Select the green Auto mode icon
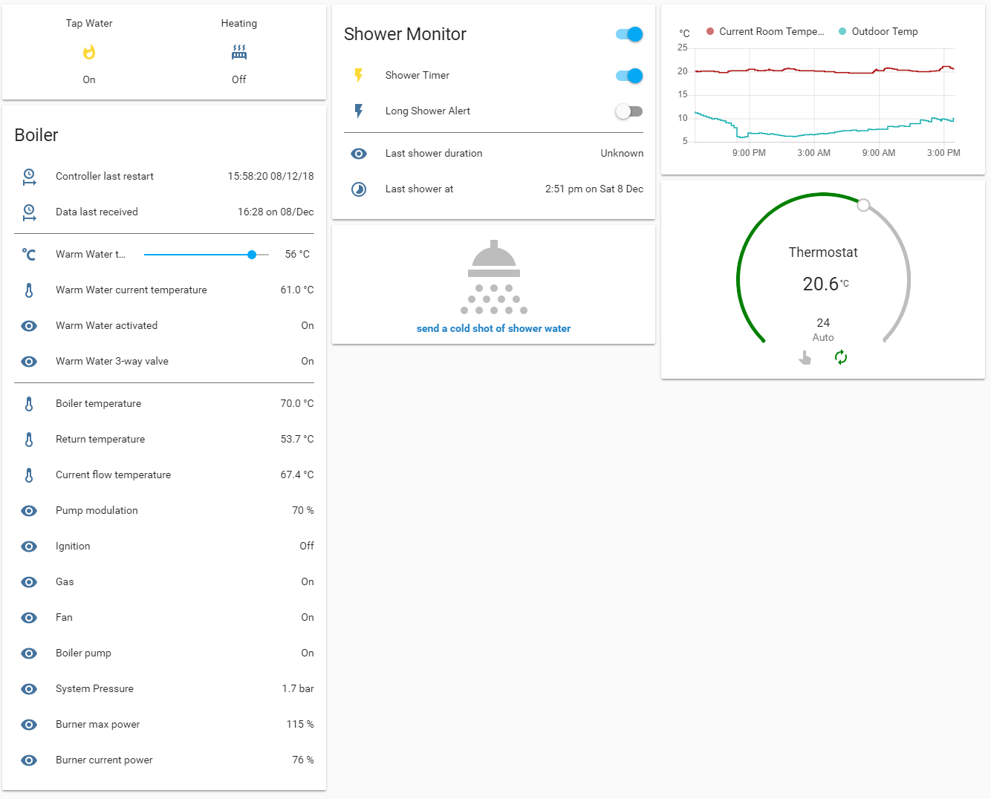Screen dimensions: 991x799 pyautogui.click(x=840, y=357)
